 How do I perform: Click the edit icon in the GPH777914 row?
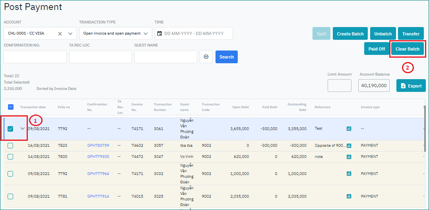[x=349, y=196]
